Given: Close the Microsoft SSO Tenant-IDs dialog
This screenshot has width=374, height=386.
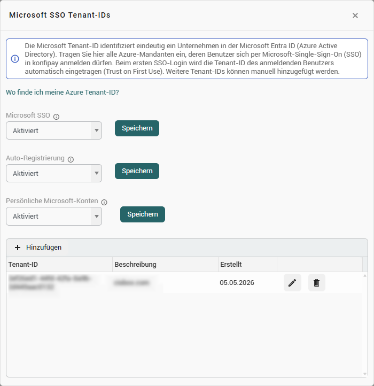Looking at the screenshot, I should (355, 16).
